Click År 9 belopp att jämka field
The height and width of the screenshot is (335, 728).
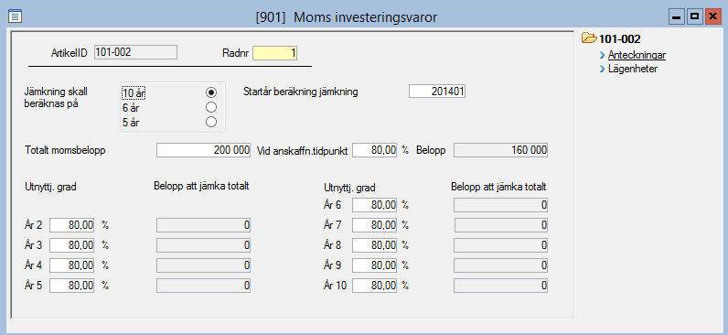click(501, 265)
